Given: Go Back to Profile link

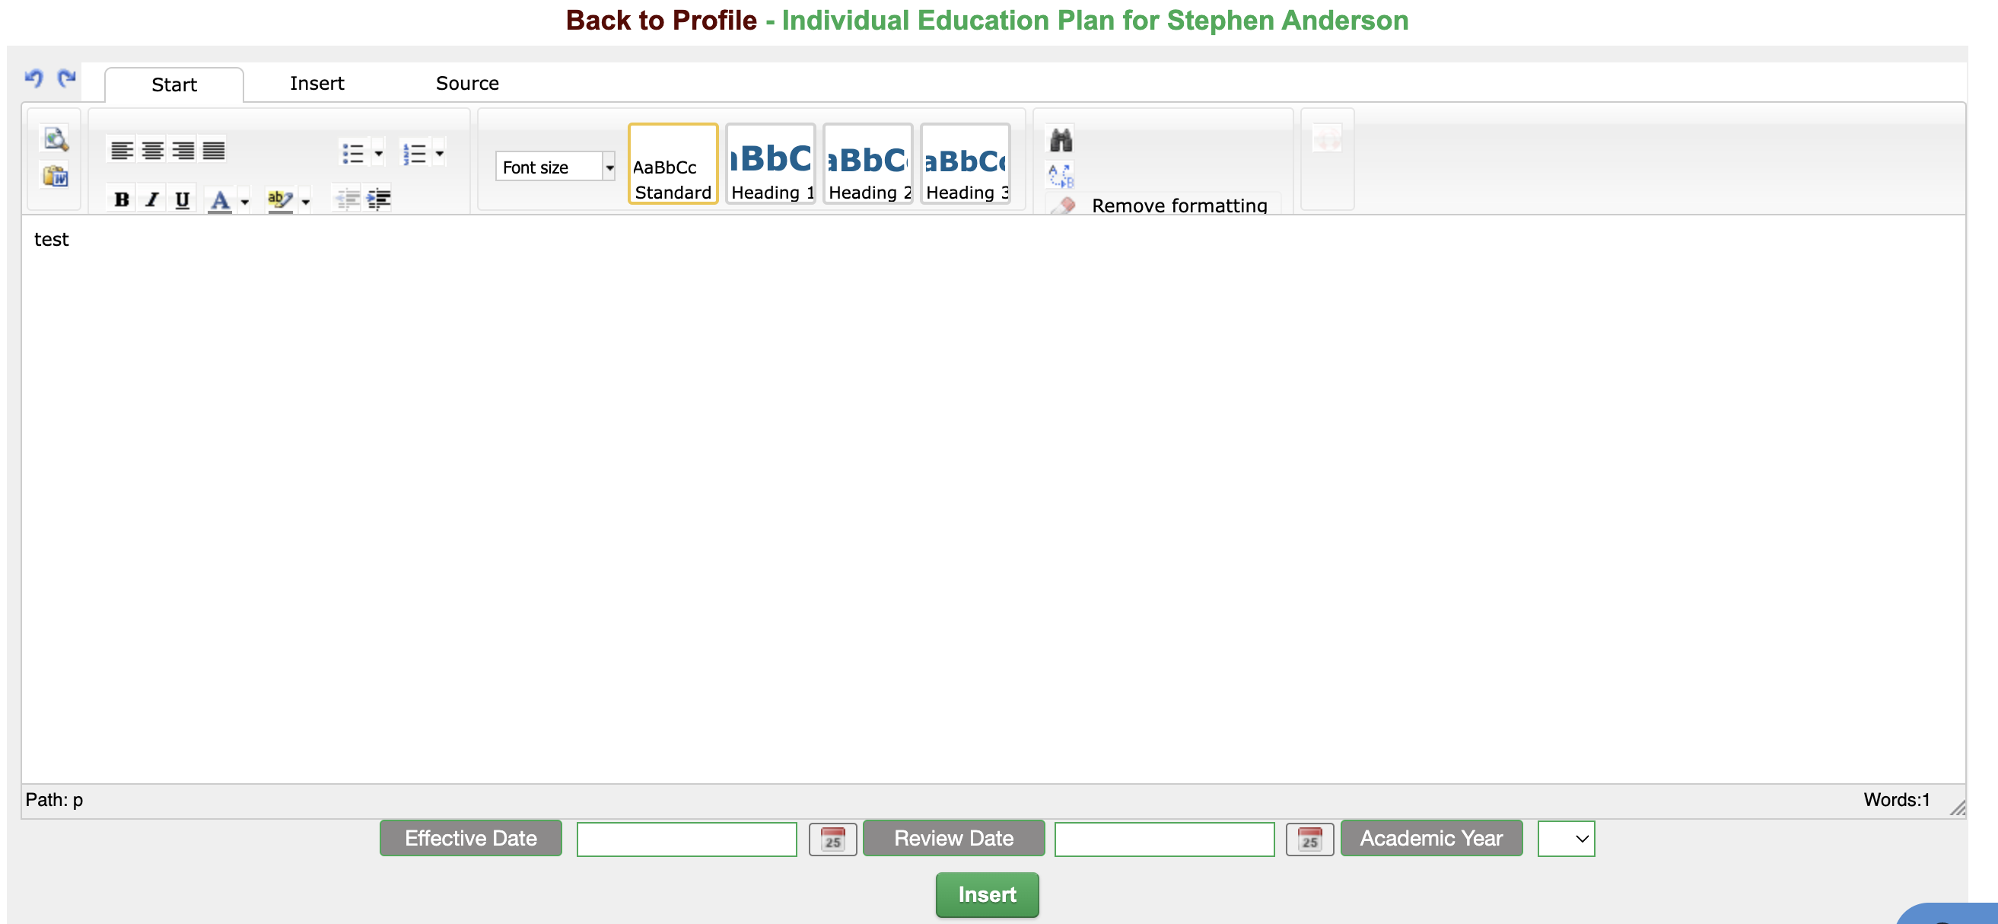Looking at the screenshot, I should tap(661, 21).
